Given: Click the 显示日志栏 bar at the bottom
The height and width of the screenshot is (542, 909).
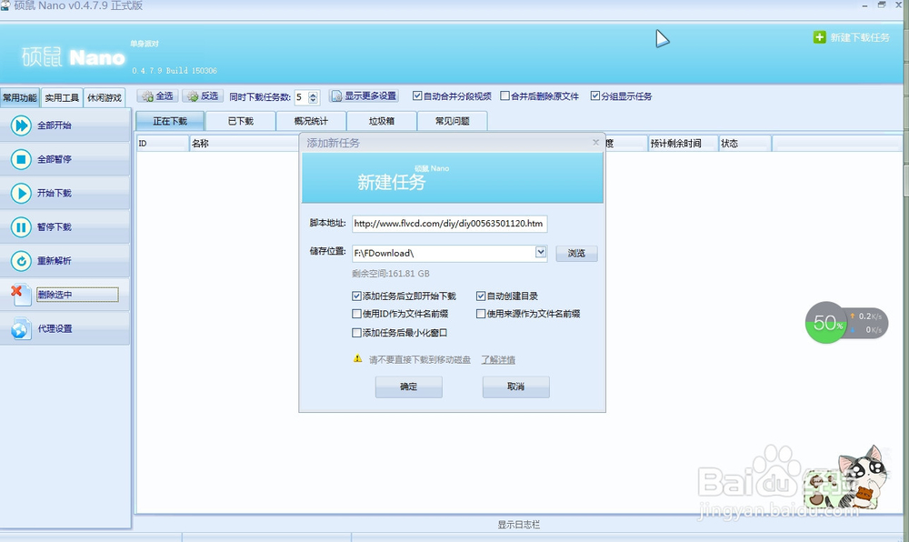Looking at the screenshot, I should [519, 525].
